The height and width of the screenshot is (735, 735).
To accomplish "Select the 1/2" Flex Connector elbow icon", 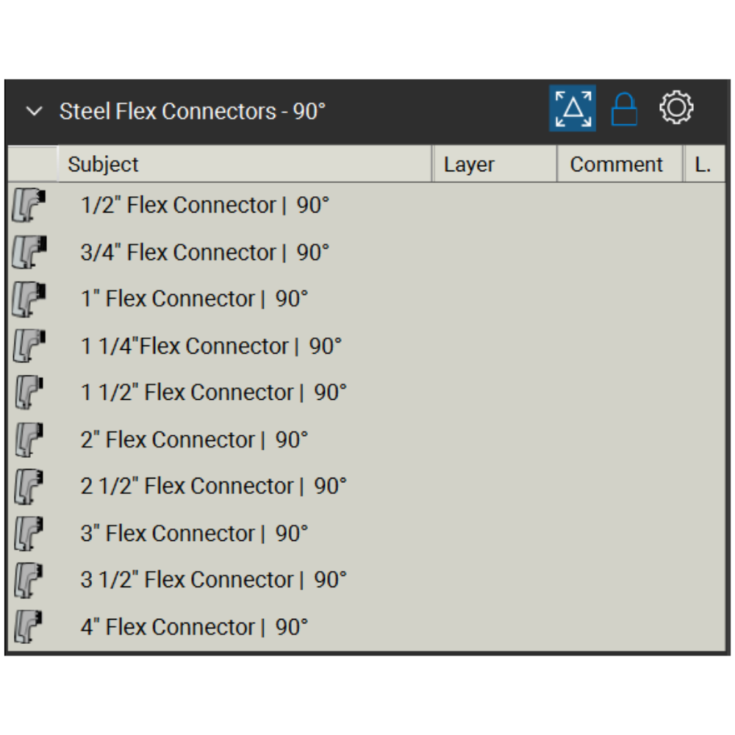I will (29, 205).
